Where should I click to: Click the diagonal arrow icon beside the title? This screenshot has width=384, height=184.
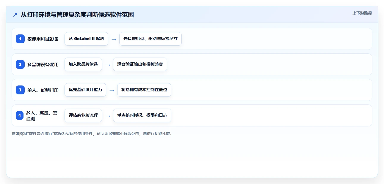click(x=15, y=15)
